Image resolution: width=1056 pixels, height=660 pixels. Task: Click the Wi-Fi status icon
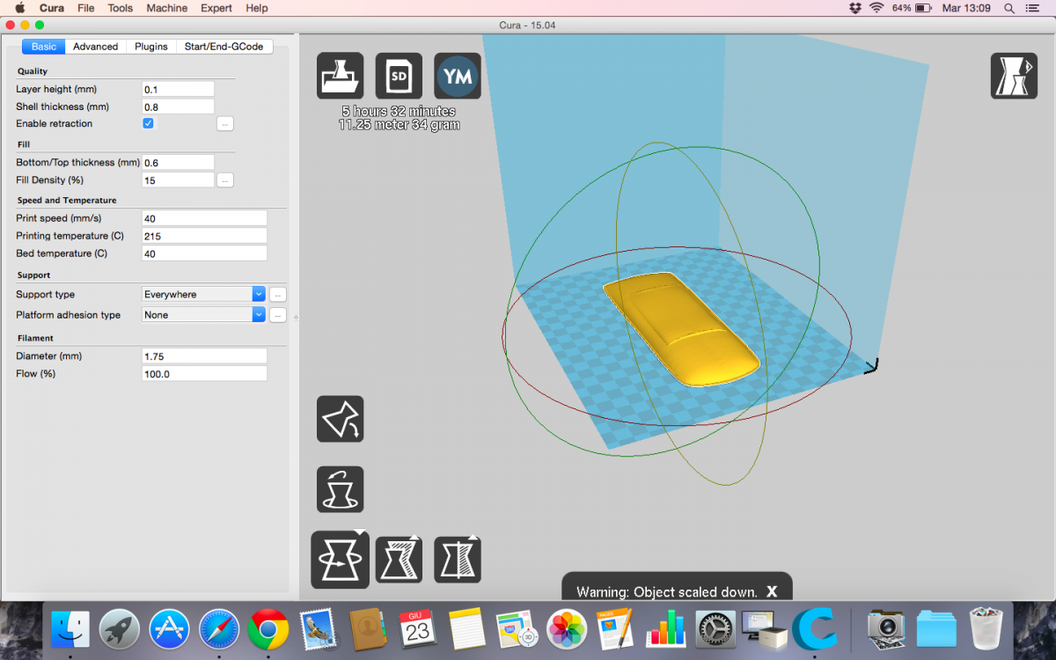click(876, 8)
